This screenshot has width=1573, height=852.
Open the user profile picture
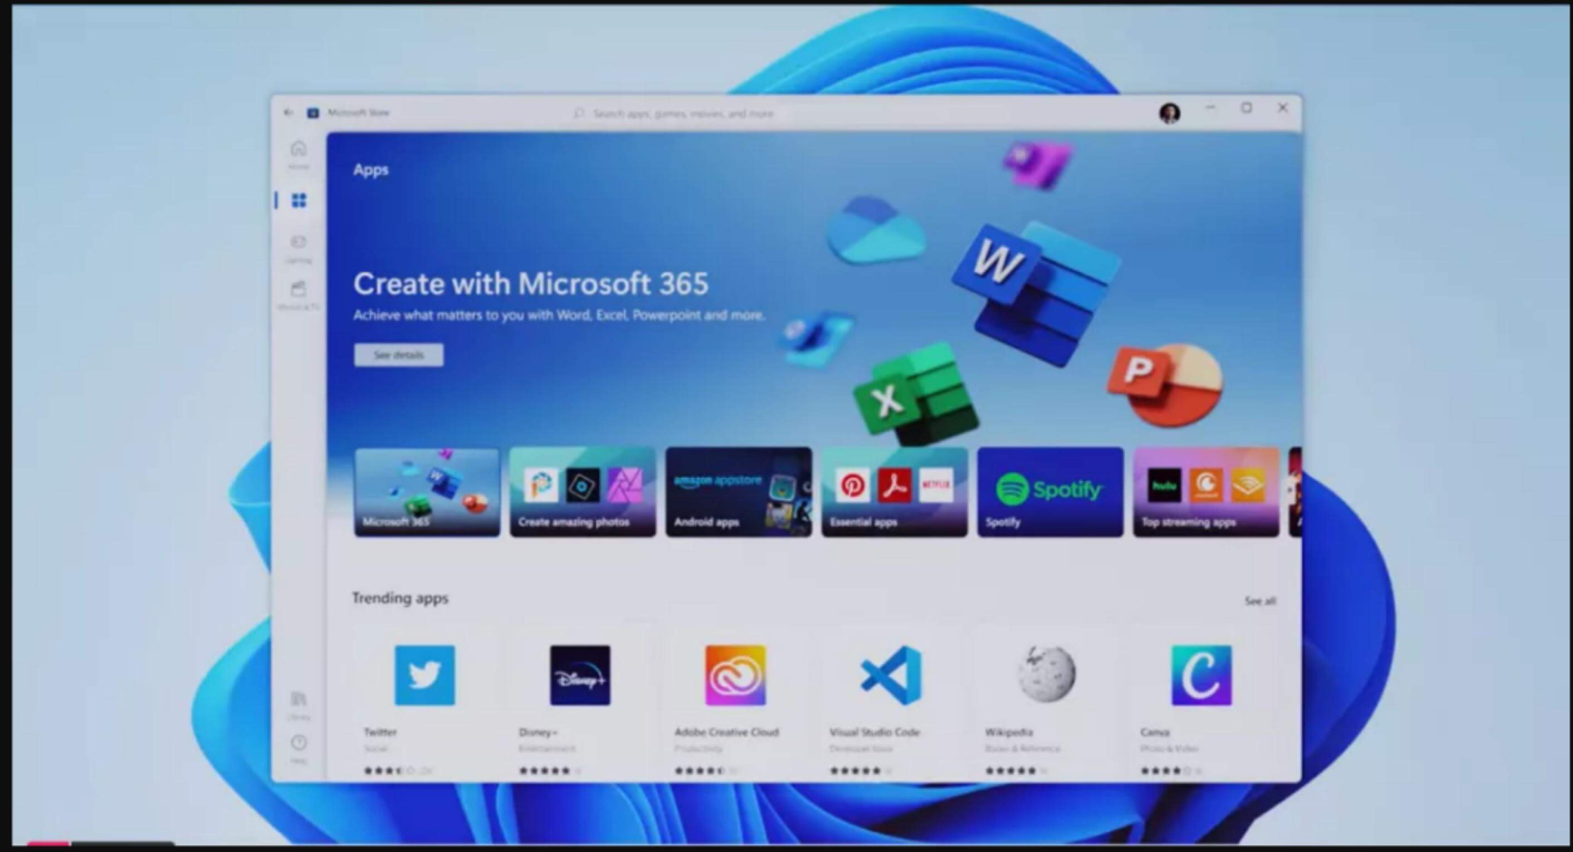click(1170, 112)
